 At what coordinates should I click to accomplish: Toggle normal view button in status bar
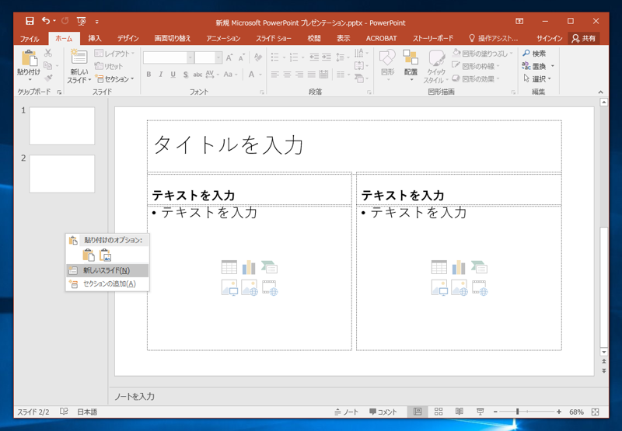418,412
